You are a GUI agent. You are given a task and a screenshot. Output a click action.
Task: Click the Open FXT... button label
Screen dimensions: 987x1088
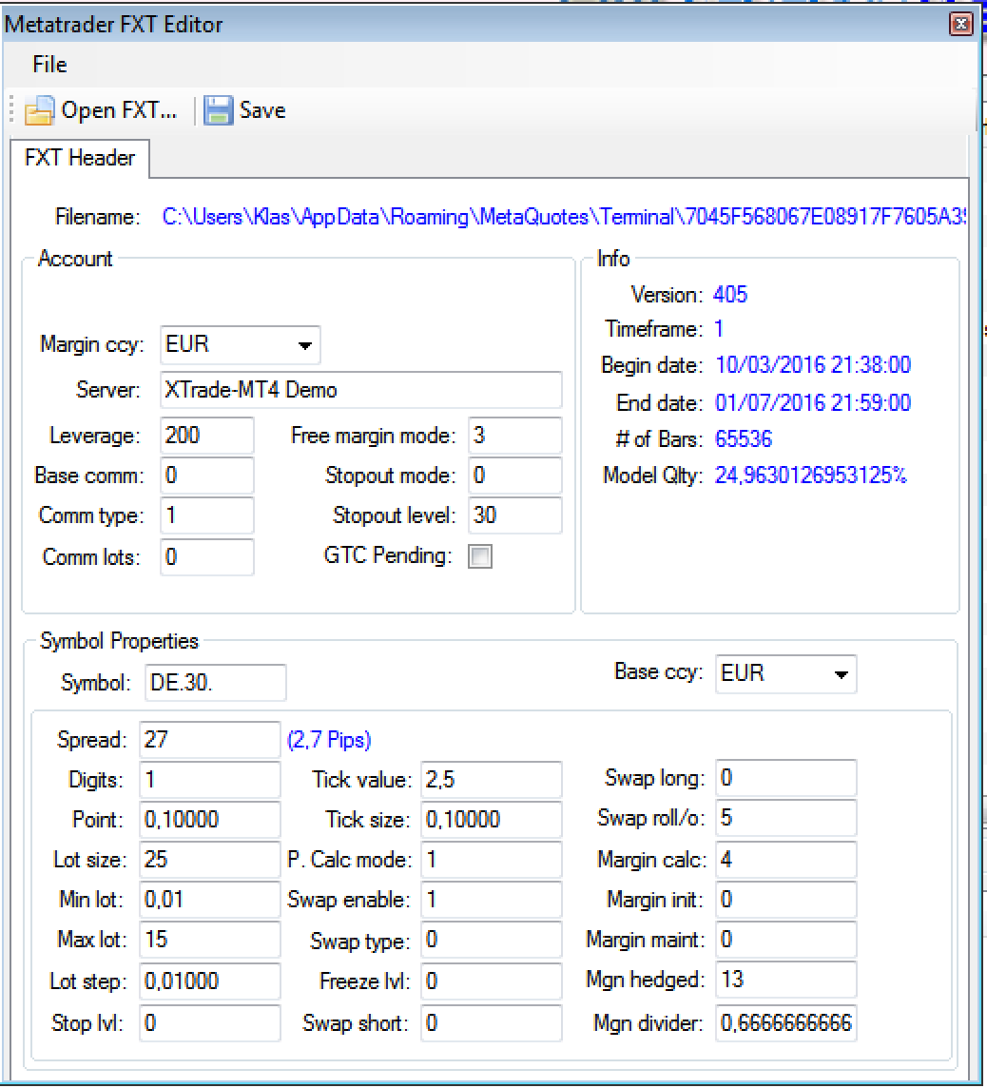click(119, 110)
